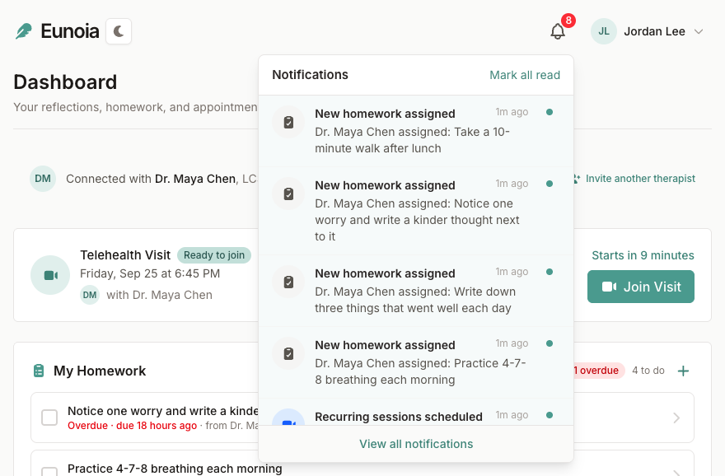Viewport: 725px width, 476px height.
Task: Click clipboard icon of kinder thought notification
Action: (x=288, y=194)
